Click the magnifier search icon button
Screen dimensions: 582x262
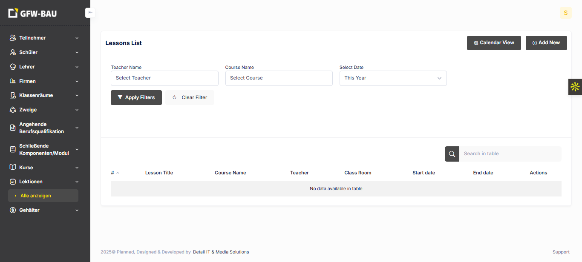pyautogui.click(x=452, y=154)
